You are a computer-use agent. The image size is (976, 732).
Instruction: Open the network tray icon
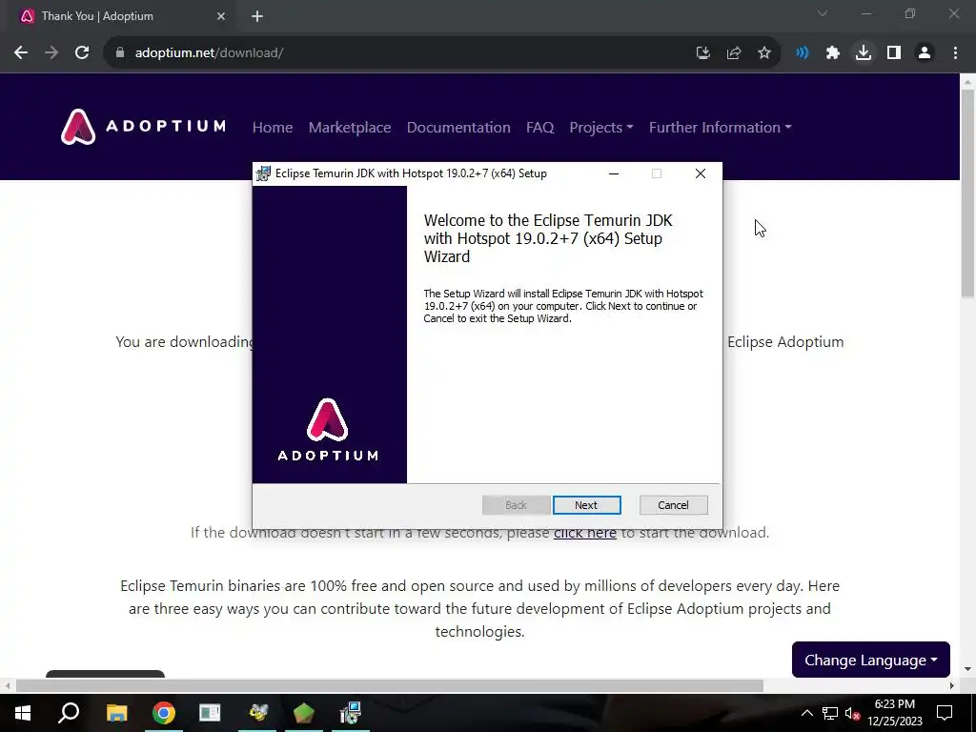[x=830, y=713]
